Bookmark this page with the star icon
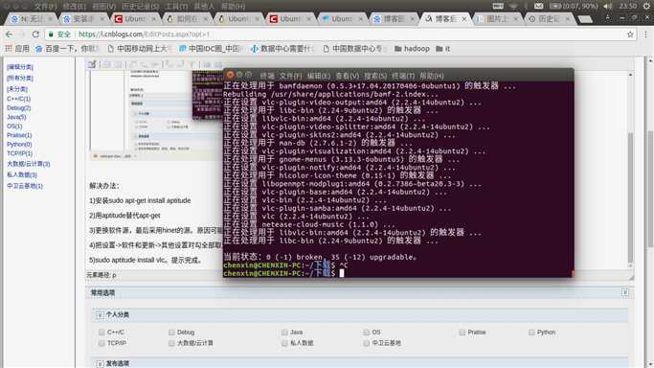This screenshot has height=368, width=654. point(630,34)
